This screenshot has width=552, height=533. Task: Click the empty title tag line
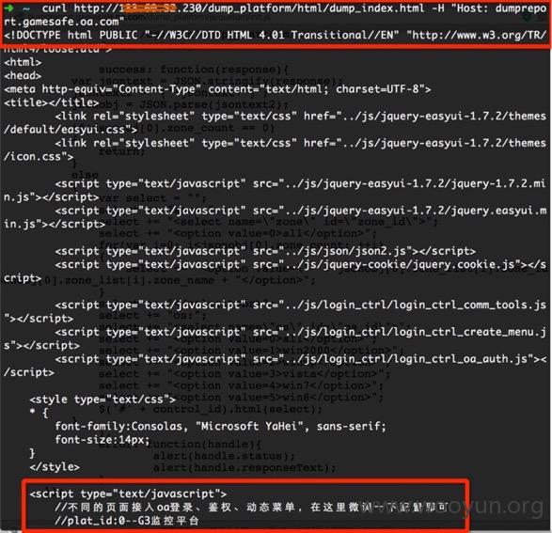52,102
